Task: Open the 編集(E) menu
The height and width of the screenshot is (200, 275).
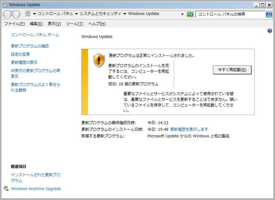Action: [x=36, y=24]
